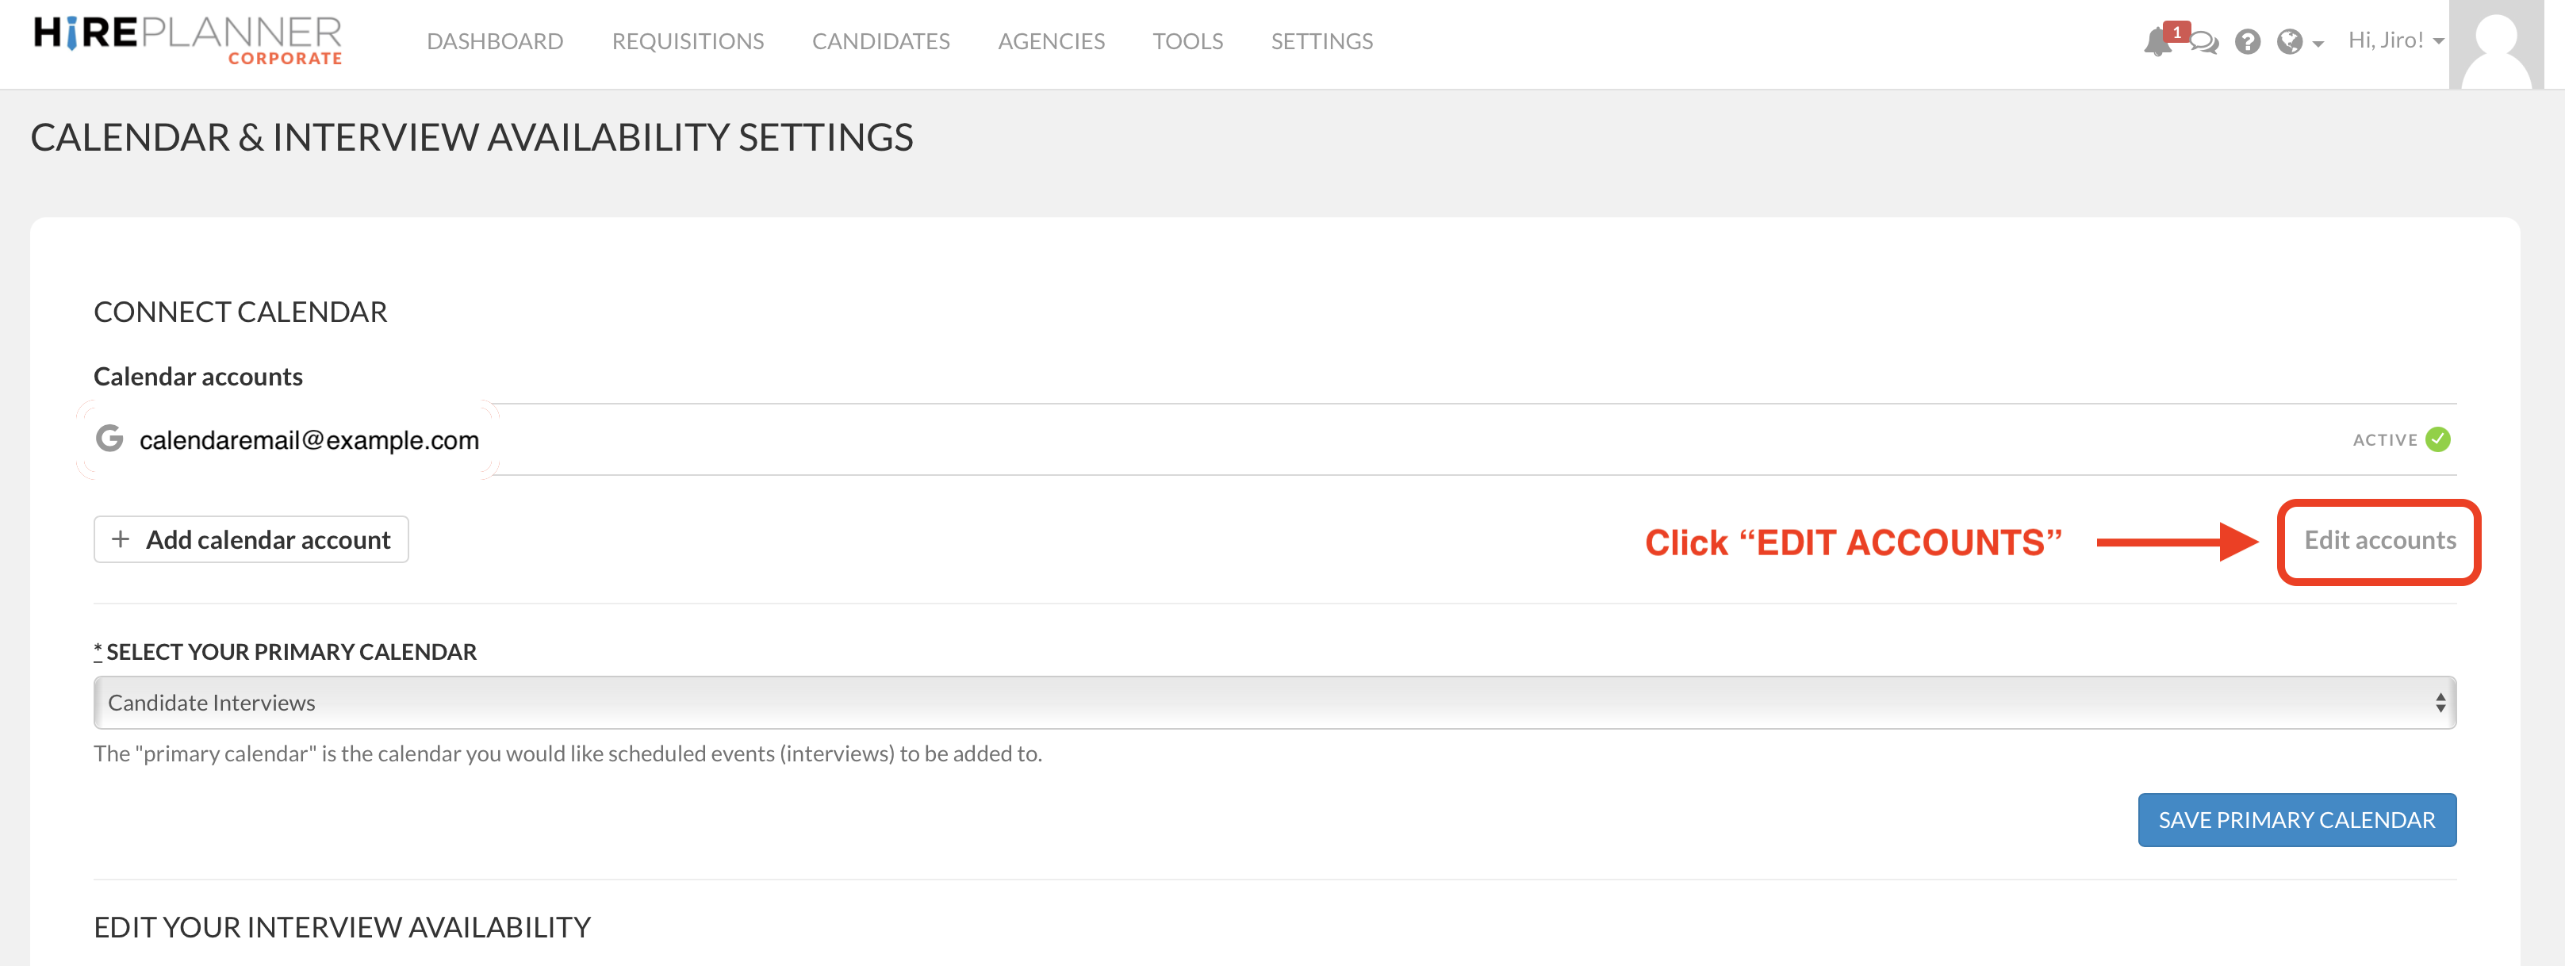
Task: Open the Tools menu
Action: [x=1187, y=40]
